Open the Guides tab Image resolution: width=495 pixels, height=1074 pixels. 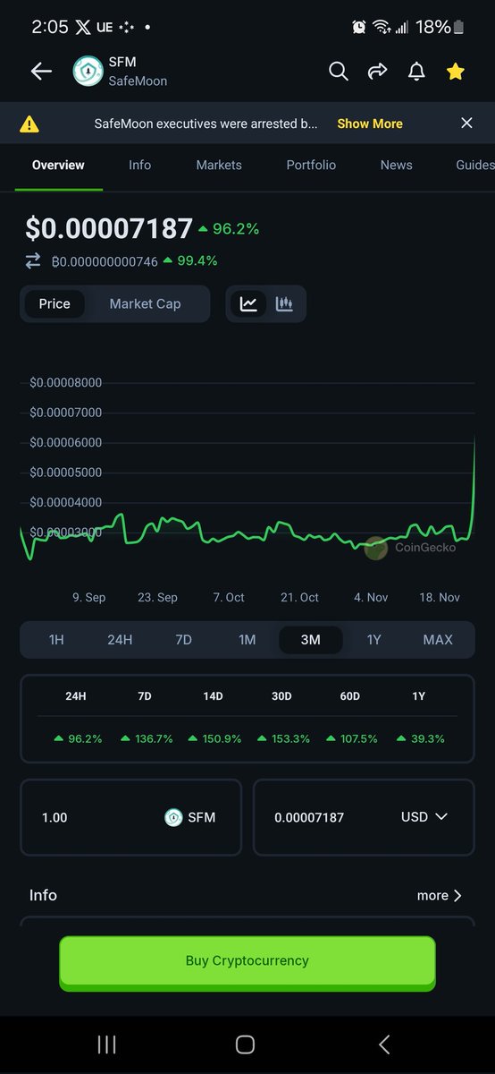[474, 166]
